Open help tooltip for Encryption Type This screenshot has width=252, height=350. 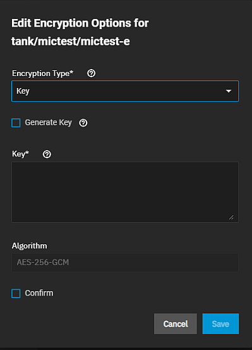click(x=91, y=73)
